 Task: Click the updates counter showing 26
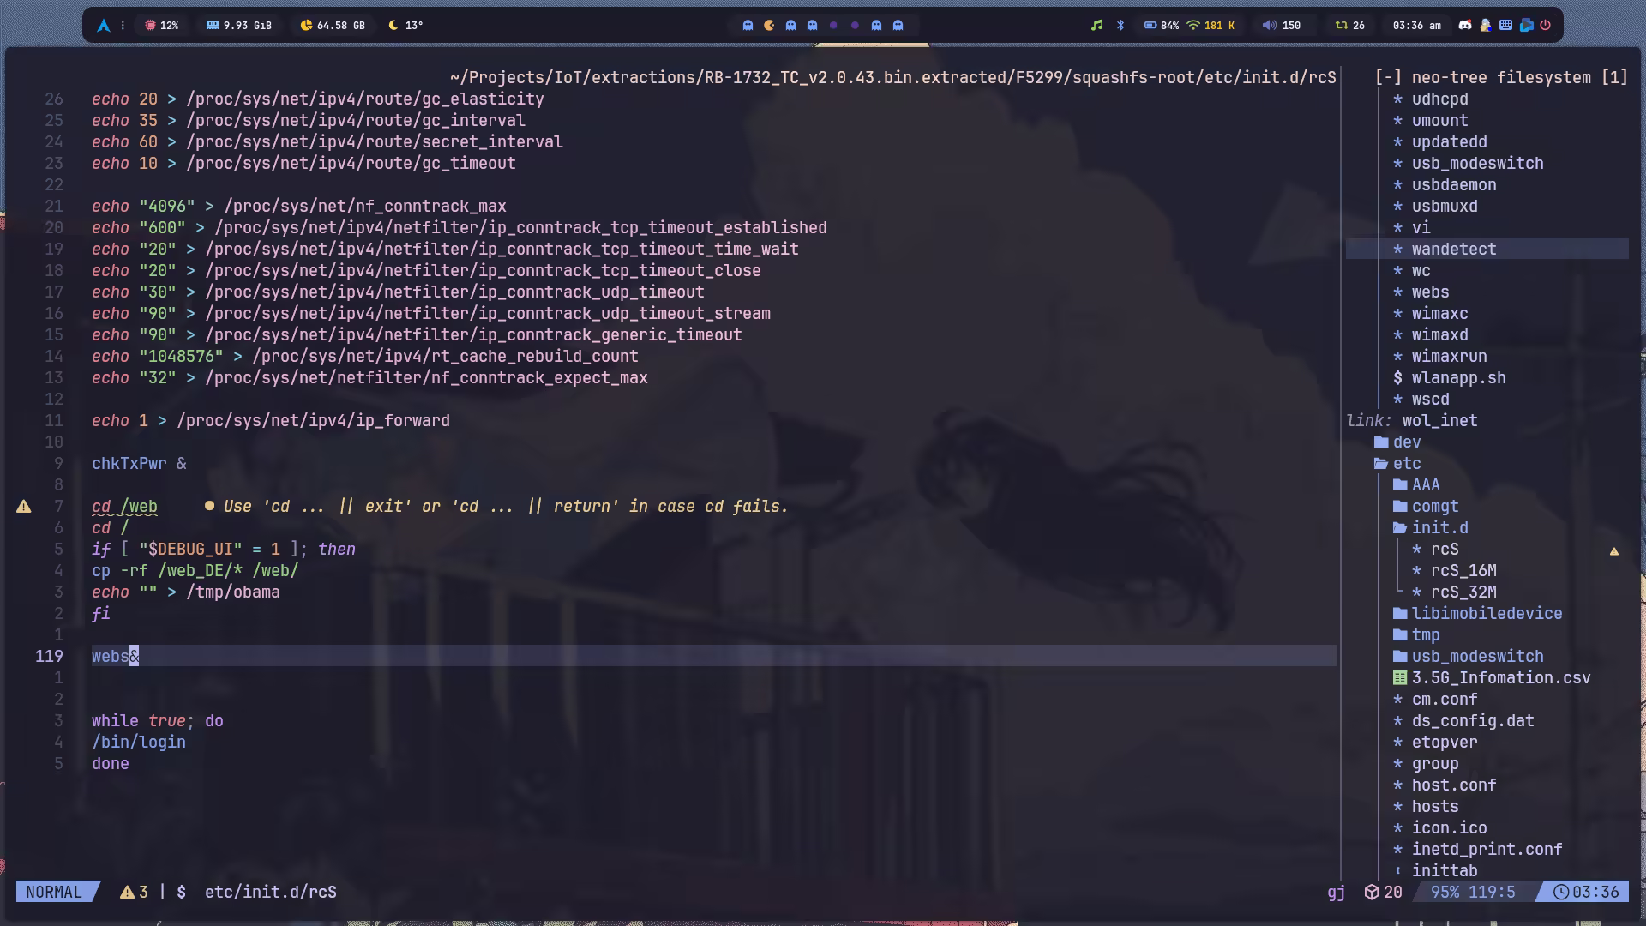tap(1349, 26)
